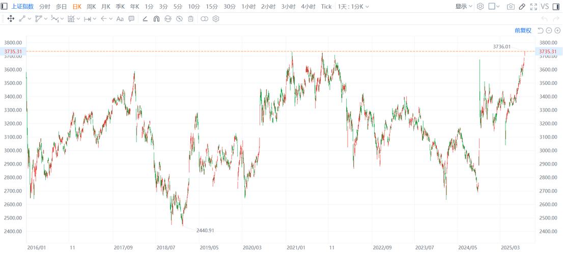This screenshot has width=563, height=254.
Task: Click the 前复权 adjustment link
Action: 523,30
